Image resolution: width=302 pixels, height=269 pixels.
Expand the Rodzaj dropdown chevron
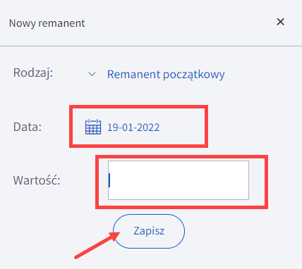pyautogui.click(x=92, y=74)
